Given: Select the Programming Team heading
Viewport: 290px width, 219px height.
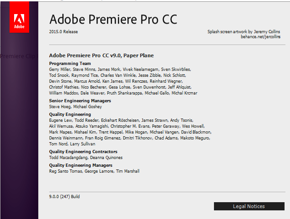Looking at the screenshot, I should [70, 64].
